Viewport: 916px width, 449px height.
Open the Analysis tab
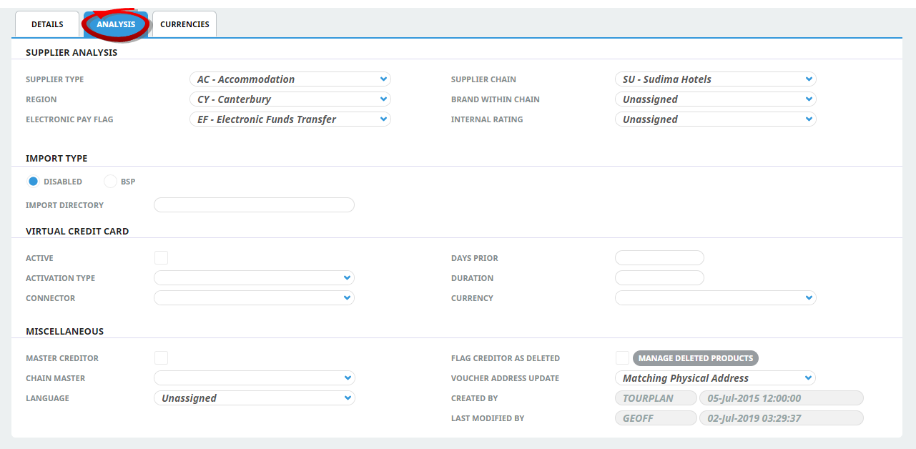(116, 24)
